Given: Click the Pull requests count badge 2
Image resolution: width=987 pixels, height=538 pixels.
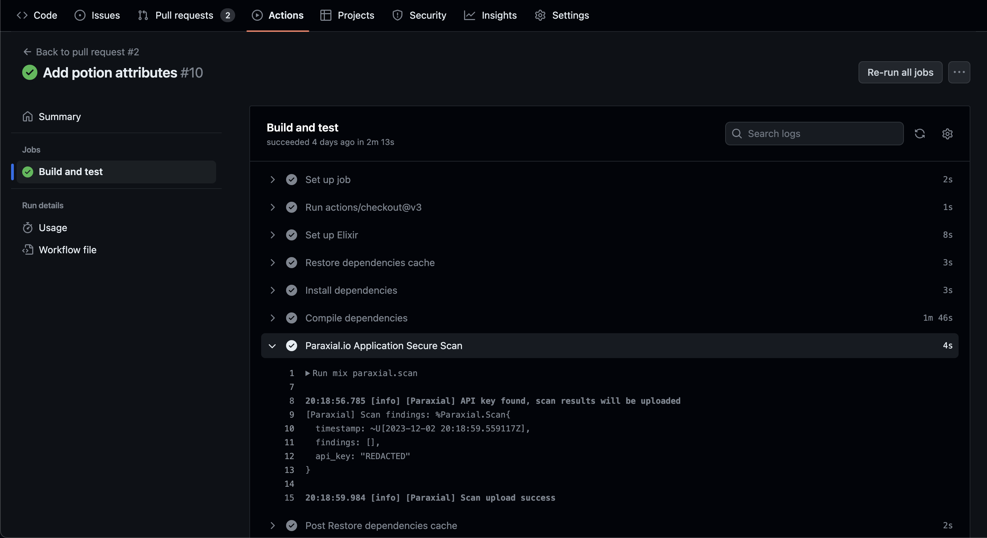Looking at the screenshot, I should [228, 15].
